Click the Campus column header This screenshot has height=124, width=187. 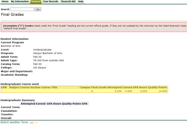click(85, 87)
